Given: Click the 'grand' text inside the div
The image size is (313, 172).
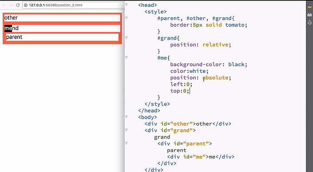Looking at the screenshot, I should pyautogui.click(x=162, y=137).
